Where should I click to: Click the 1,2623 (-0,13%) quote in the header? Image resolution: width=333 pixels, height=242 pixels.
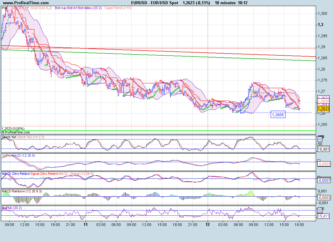pos(196,3)
